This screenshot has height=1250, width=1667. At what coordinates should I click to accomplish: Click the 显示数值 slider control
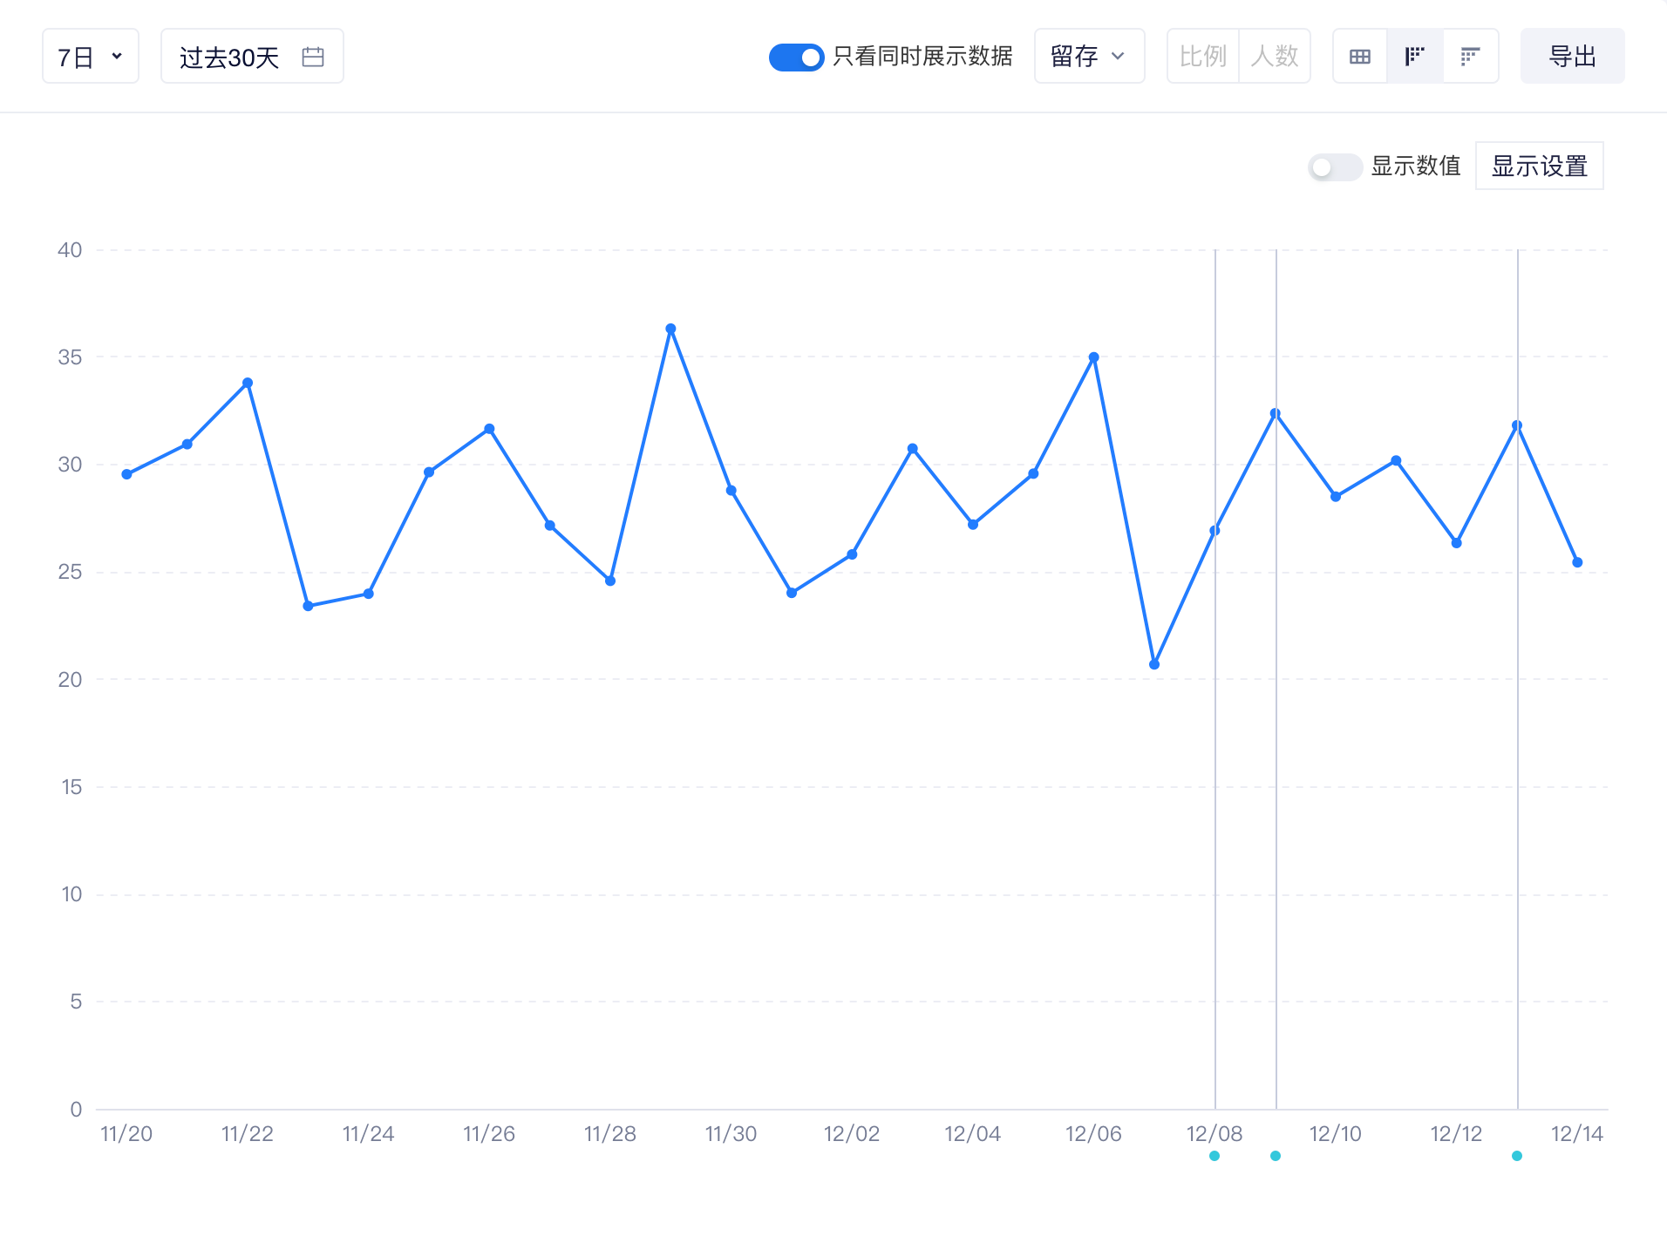pyautogui.click(x=1335, y=166)
